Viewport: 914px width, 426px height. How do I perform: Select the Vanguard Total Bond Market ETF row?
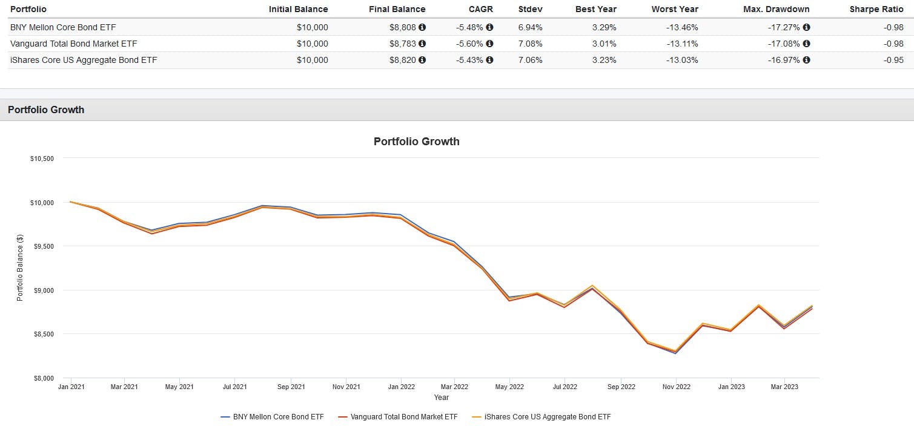pyautogui.click(x=457, y=44)
